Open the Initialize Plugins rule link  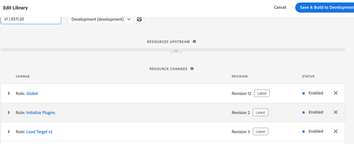(x=41, y=113)
